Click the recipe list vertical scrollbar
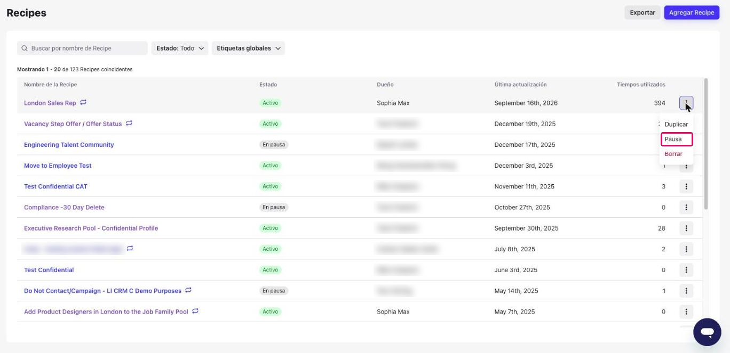The height and width of the screenshot is (353, 730). 707,144
